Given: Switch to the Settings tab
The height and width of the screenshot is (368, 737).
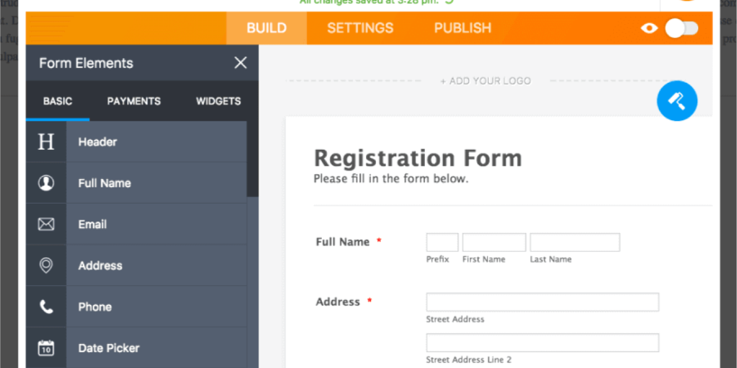Looking at the screenshot, I should pos(360,28).
